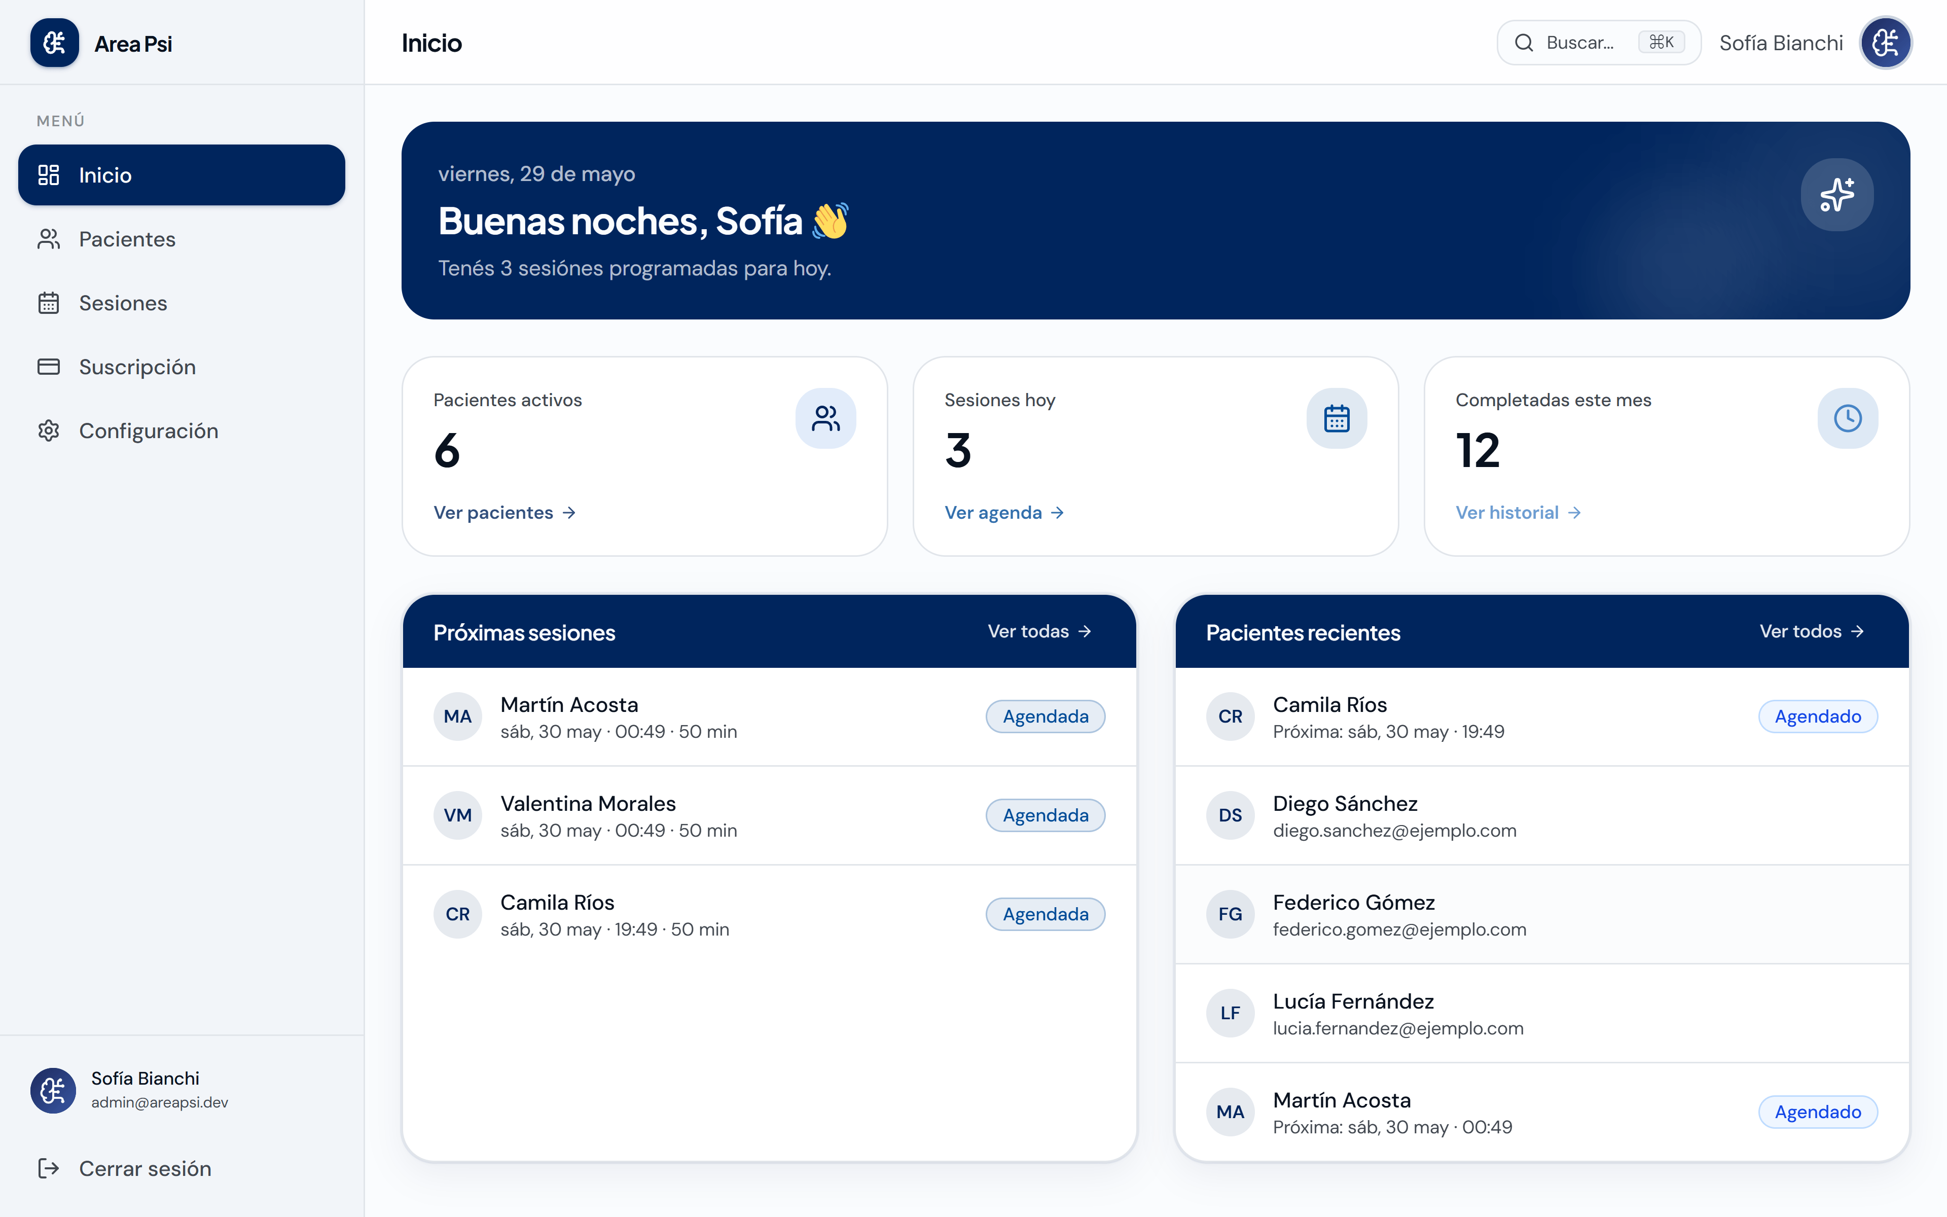Click the Buscar search field
Image resolution: width=1947 pixels, height=1217 pixels.
point(1598,43)
